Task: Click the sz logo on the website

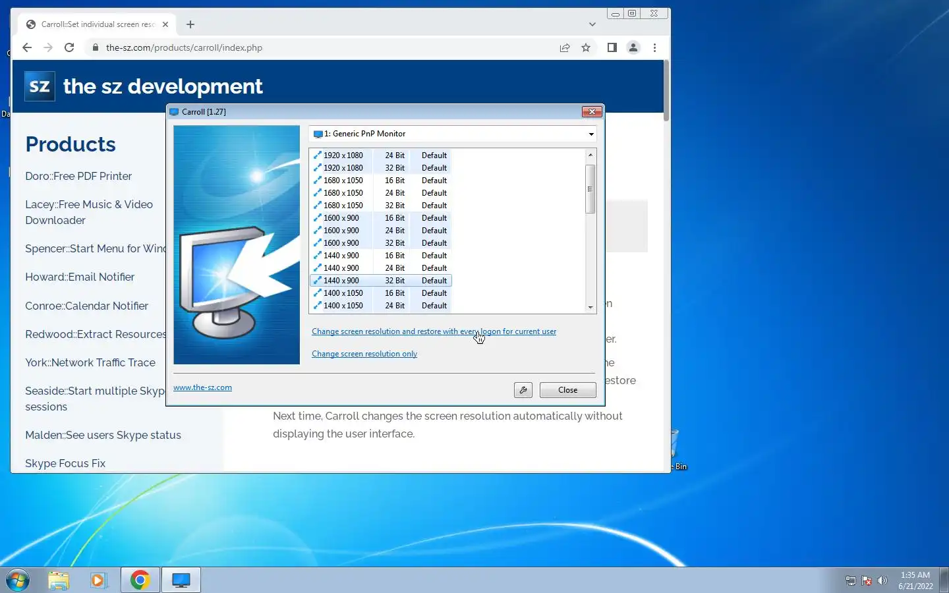Action: click(x=40, y=86)
